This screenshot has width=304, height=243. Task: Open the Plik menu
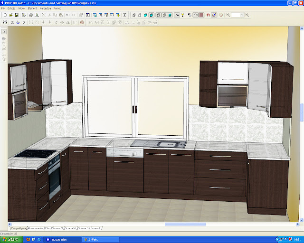[x=3, y=9]
